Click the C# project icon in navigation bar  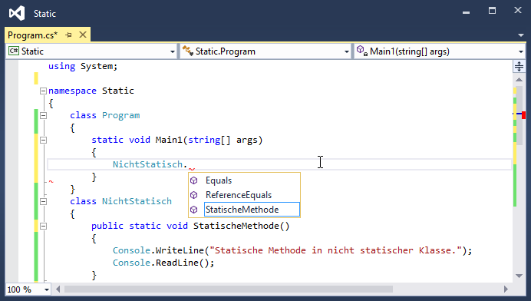(x=14, y=51)
